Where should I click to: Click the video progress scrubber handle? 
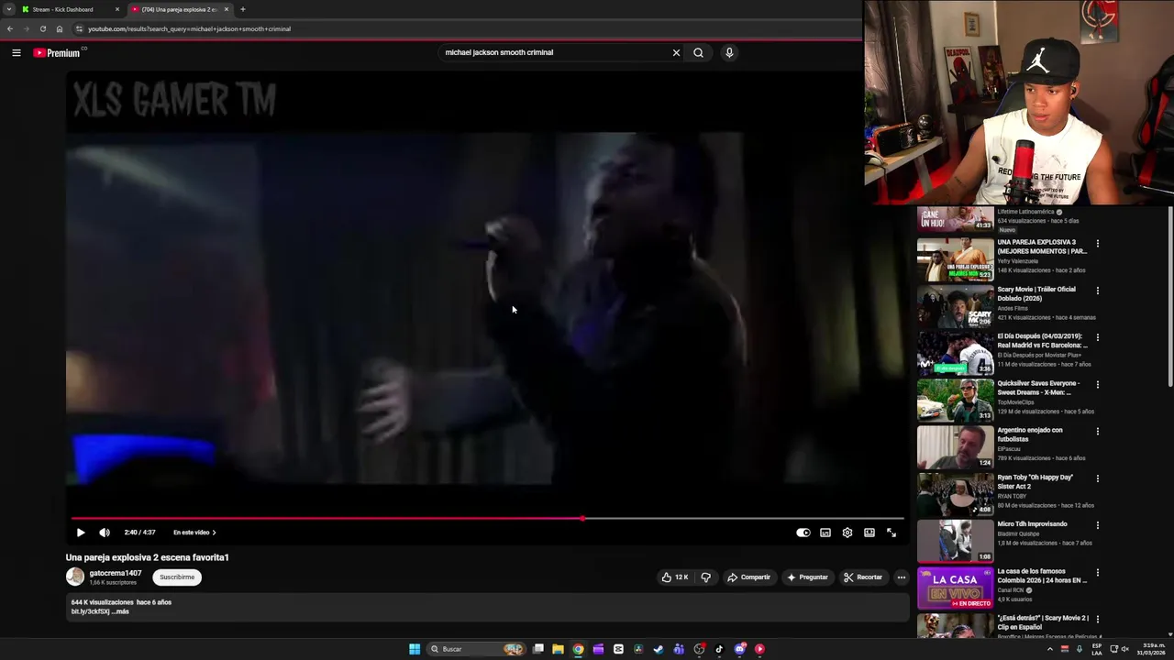click(x=582, y=519)
